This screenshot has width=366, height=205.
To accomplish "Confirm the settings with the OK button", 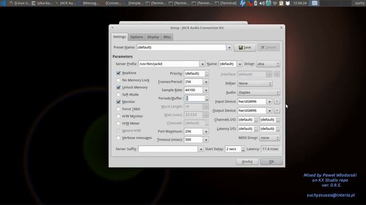I will pyautogui.click(x=272, y=162).
